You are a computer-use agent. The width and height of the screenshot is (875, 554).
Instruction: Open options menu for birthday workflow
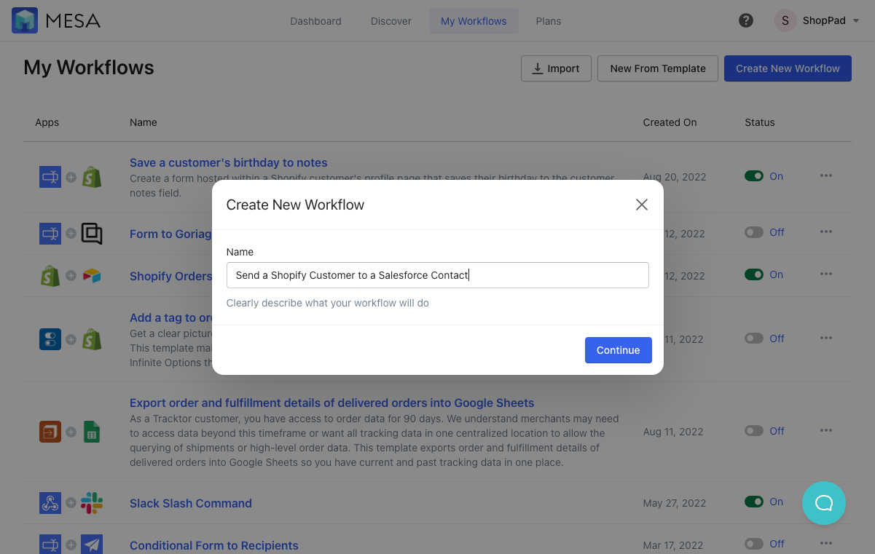[825, 175]
